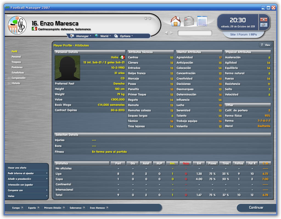Open the Varios submenu
This screenshot has width=281, height=219.
[27, 196]
